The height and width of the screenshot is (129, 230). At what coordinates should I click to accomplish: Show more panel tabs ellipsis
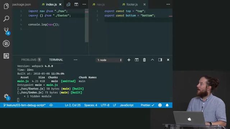[x=75, y=60]
